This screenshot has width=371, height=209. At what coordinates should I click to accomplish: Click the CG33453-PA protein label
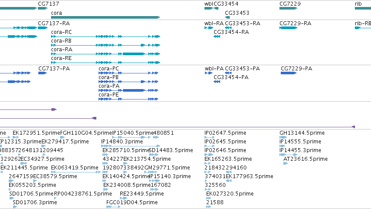point(242,69)
